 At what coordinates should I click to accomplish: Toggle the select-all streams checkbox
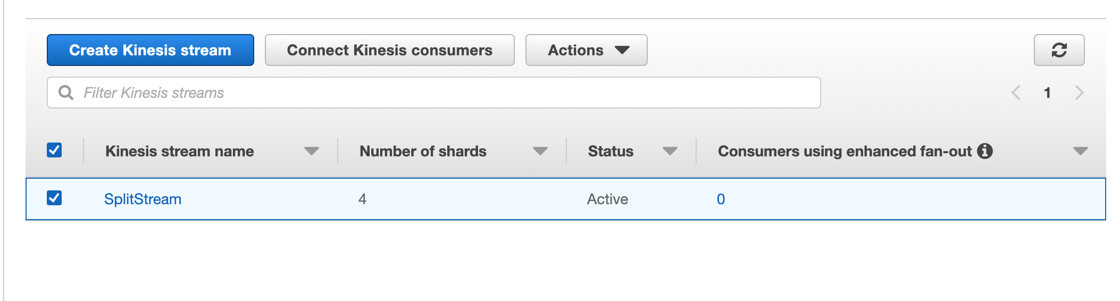54,150
